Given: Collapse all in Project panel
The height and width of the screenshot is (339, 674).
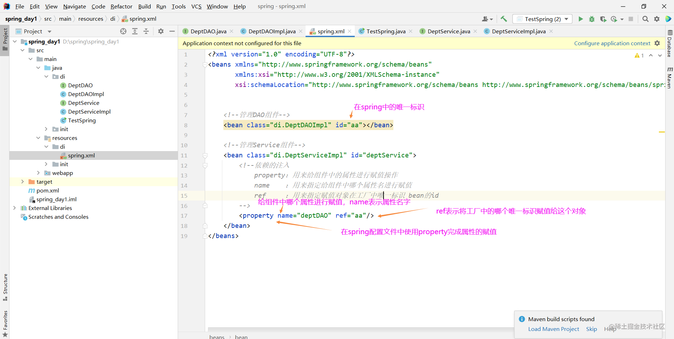Looking at the screenshot, I should [146, 31].
